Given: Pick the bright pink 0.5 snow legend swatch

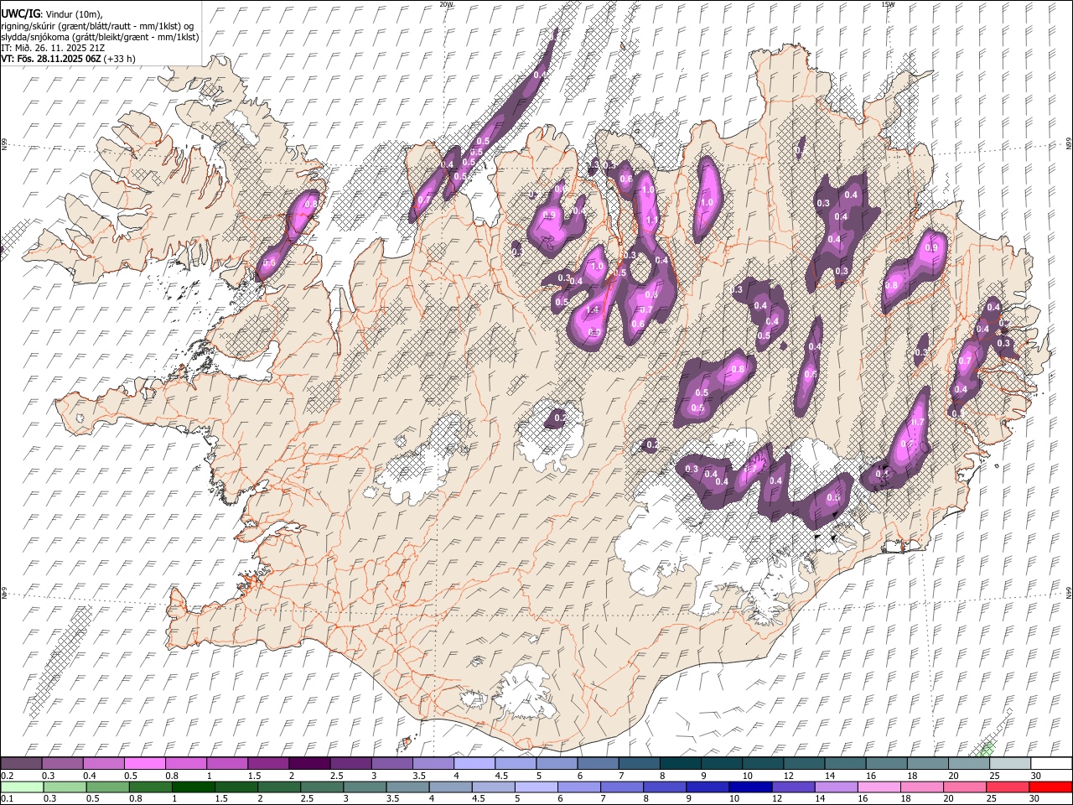Looking at the screenshot, I should tap(145, 763).
